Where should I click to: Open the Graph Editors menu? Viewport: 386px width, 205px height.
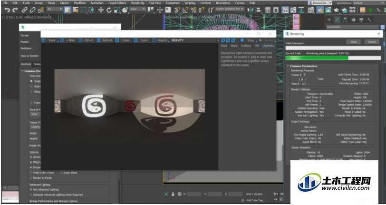(117, 3)
